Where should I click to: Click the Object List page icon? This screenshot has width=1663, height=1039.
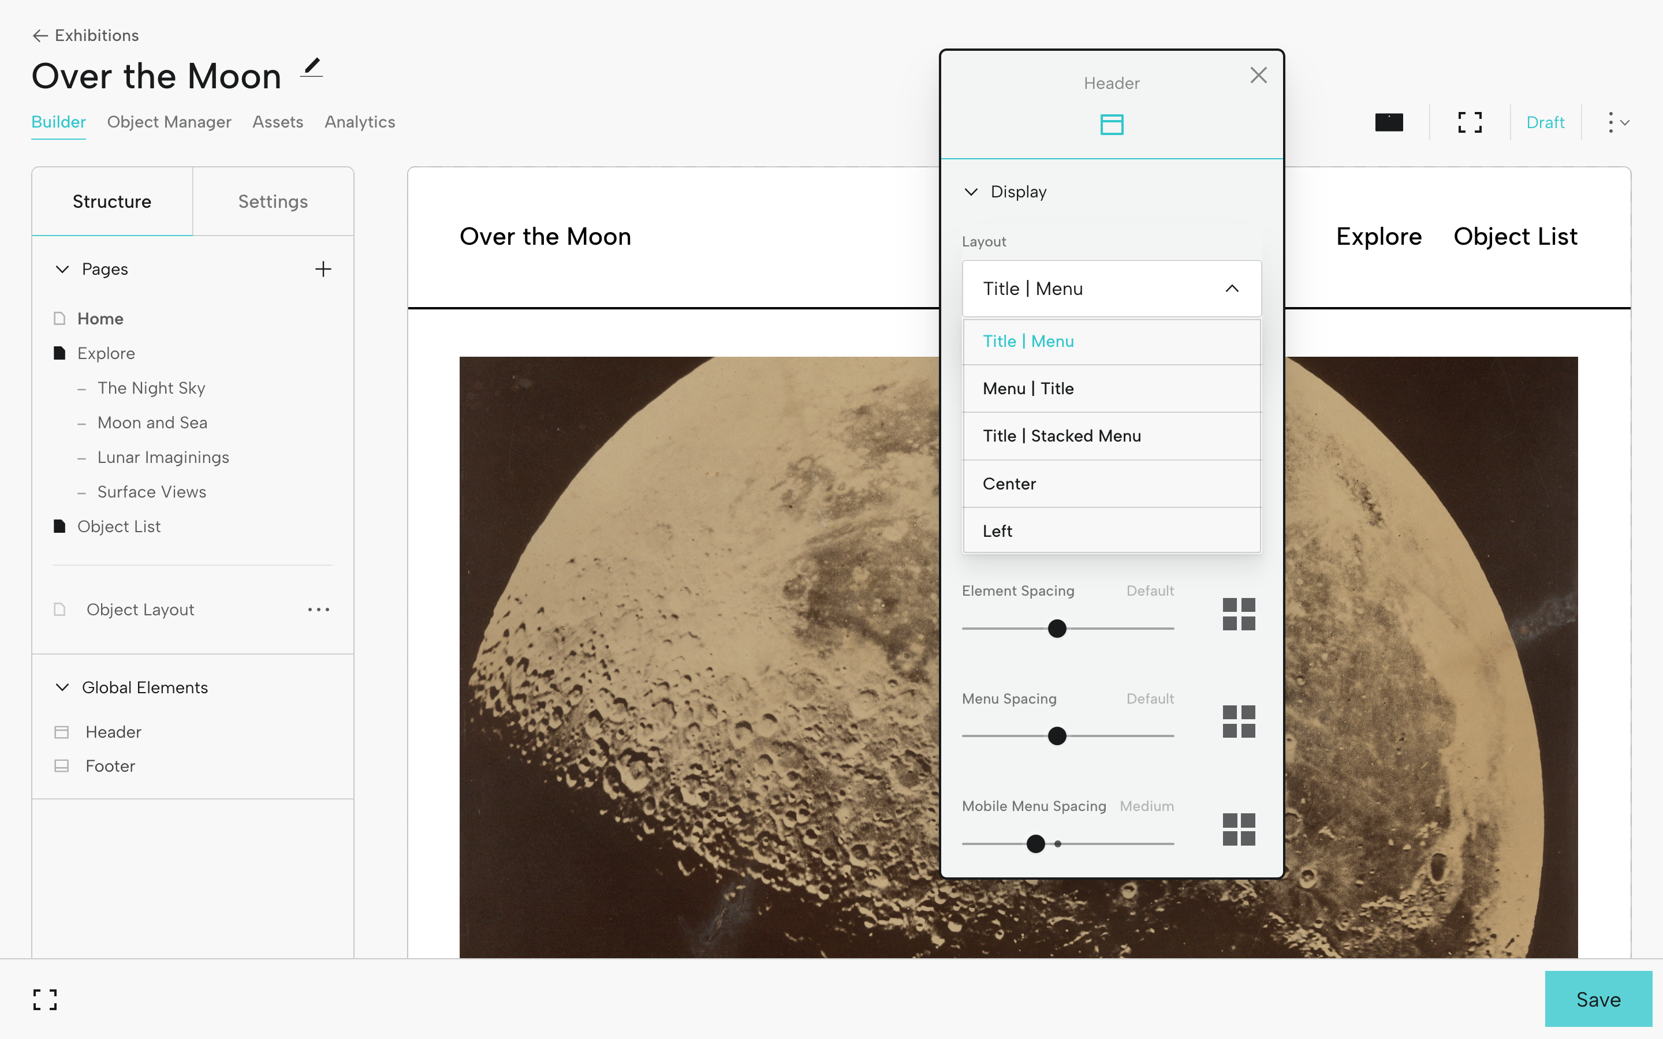coord(60,526)
